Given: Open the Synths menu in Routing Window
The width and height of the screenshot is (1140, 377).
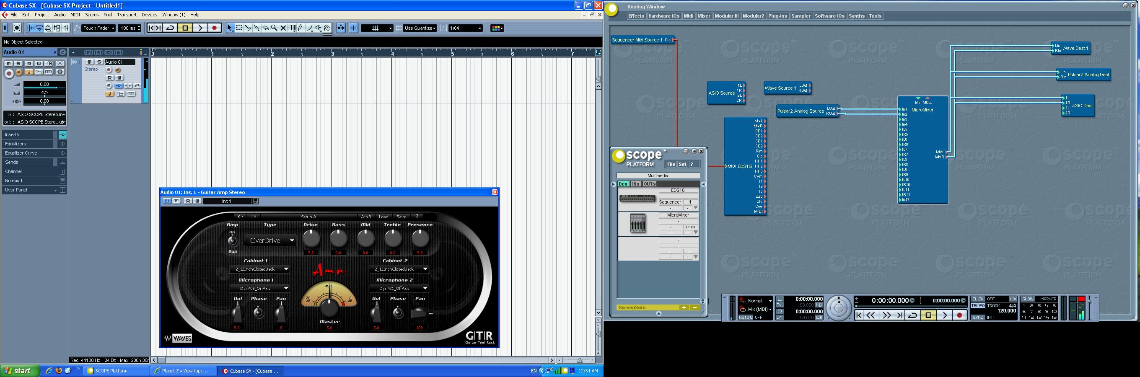Looking at the screenshot, I should click(x=856, y=16).
